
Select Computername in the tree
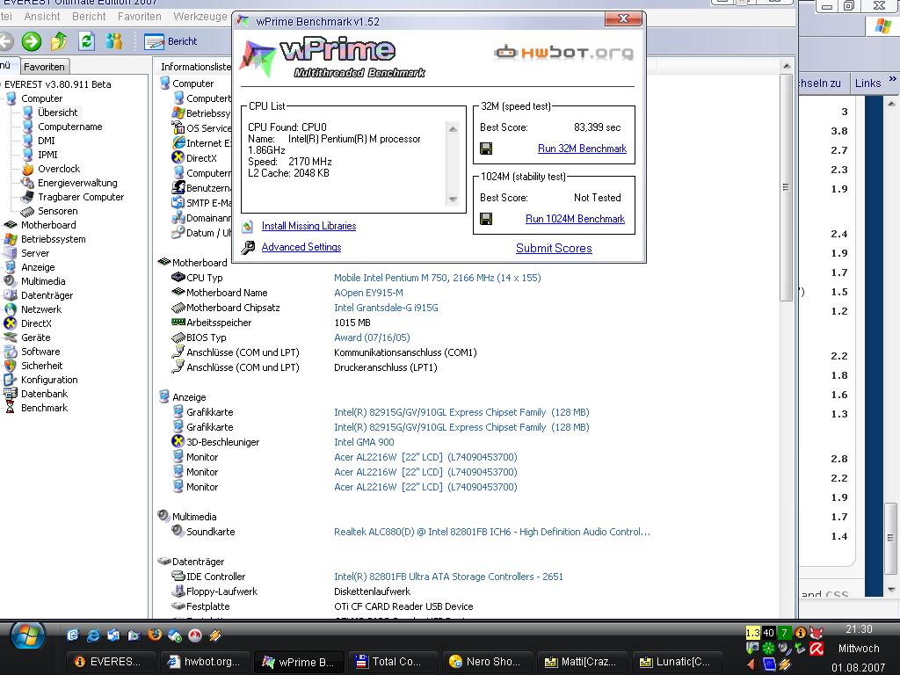tap(70, 127)
